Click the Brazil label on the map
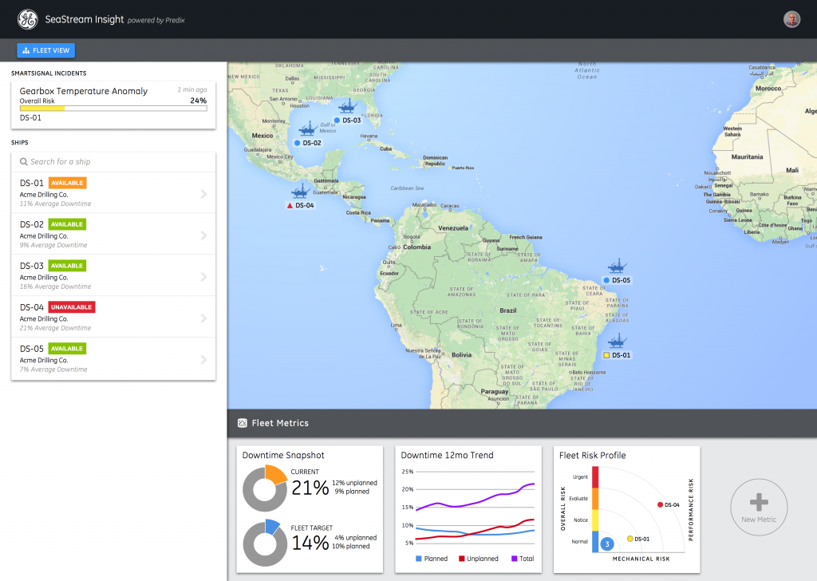 pyautogui.click(x=508, y=310)
